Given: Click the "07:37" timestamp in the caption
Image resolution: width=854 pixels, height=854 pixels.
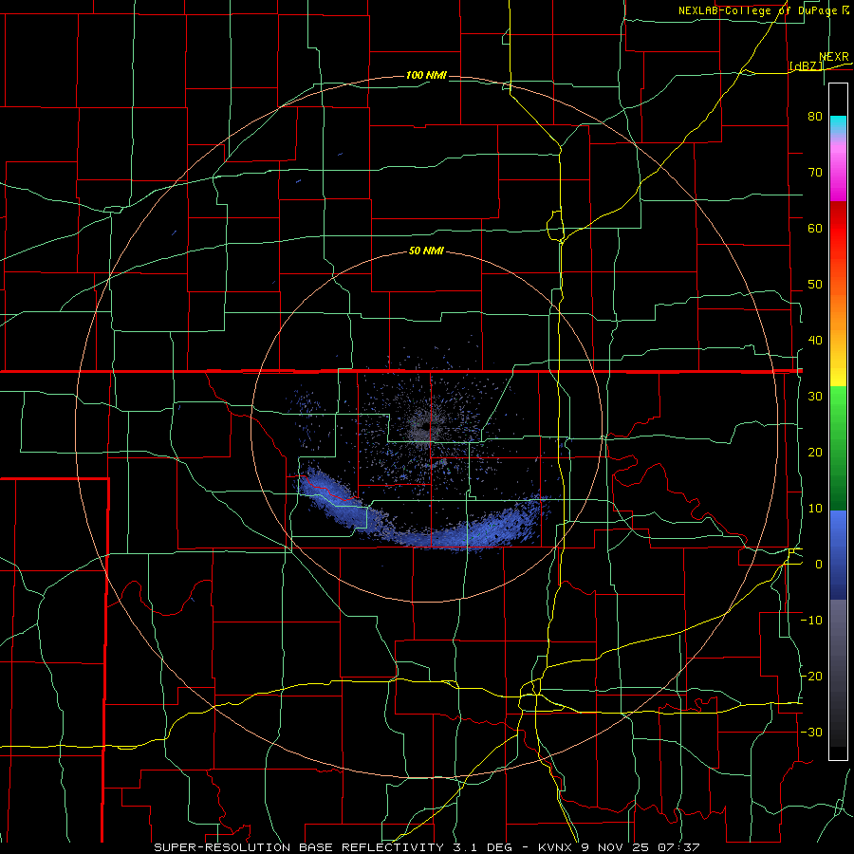Looking at the screenshot, I should [681, 847].
